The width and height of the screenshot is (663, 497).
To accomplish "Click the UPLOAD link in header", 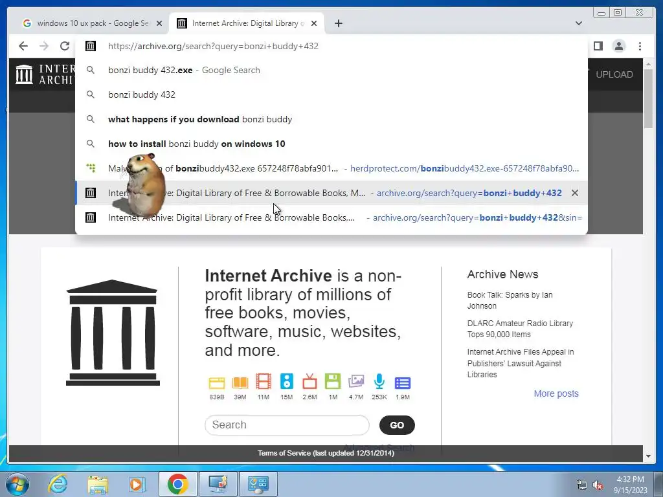I will (x=614, y=74).
